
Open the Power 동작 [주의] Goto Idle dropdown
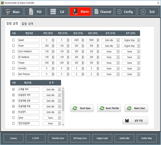(118, 46)
